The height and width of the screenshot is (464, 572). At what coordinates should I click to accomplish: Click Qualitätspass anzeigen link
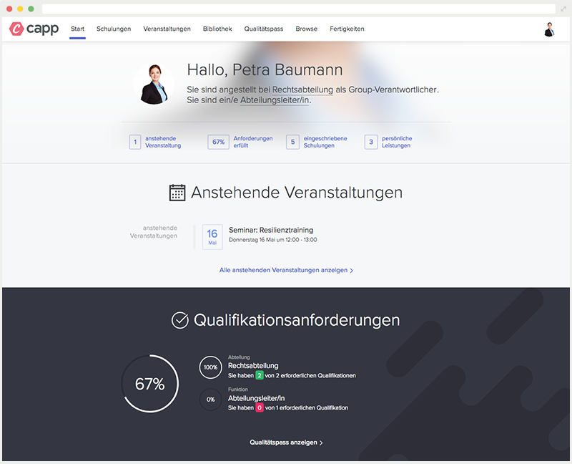point(286,443)
